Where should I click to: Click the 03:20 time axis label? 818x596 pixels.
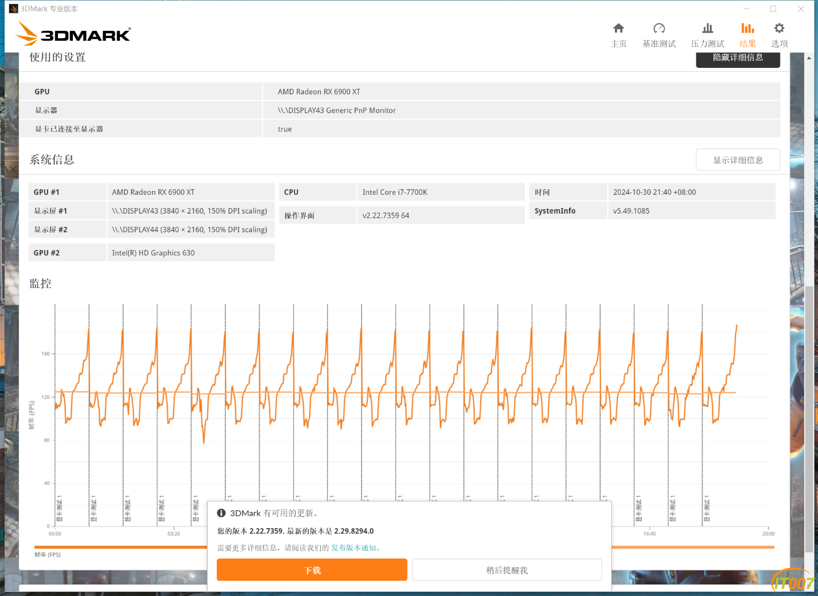click(x=174, y=534)
